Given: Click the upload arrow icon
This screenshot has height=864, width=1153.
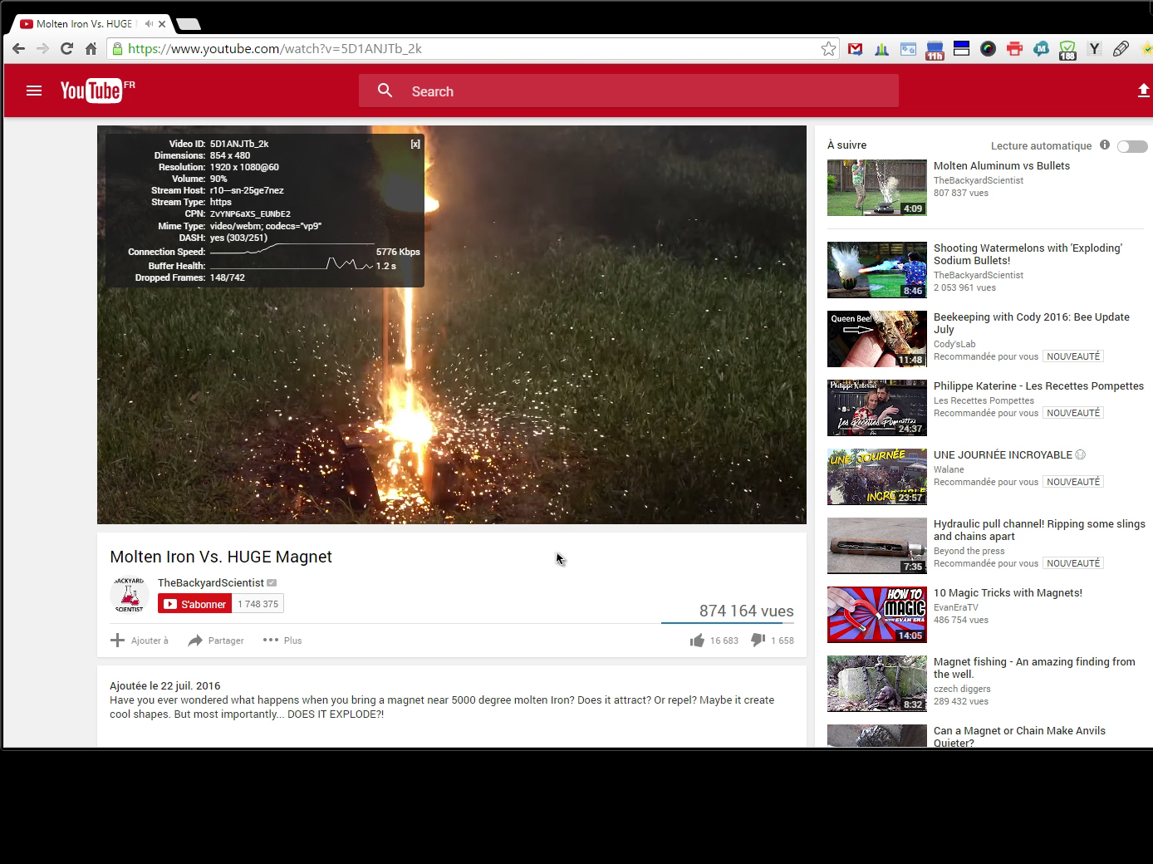Looking at the screenshot, I should [x=1143, y=91].
